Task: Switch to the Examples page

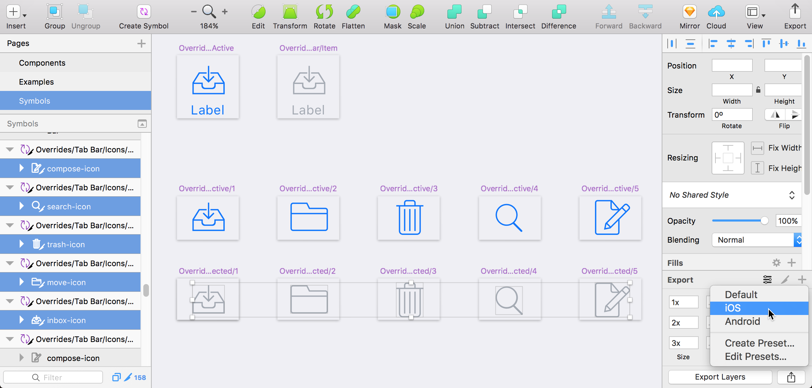Action: click(x=37, y=81)
